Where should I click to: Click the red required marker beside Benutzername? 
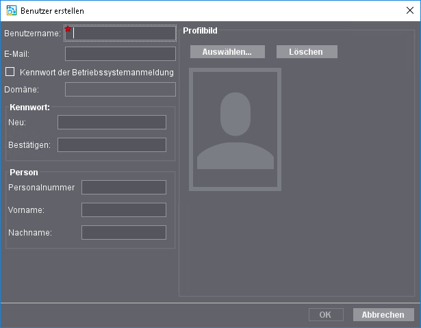(68, 29)
